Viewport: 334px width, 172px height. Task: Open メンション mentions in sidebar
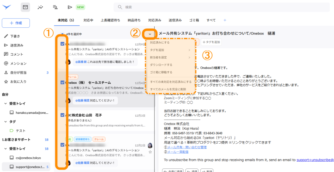(18, 63)
